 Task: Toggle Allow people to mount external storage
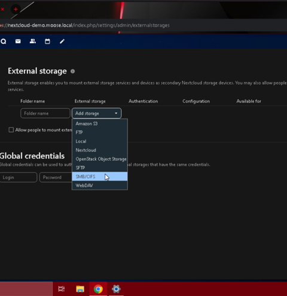click(11, 130)
